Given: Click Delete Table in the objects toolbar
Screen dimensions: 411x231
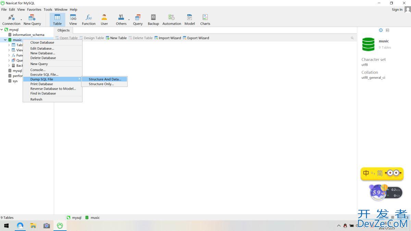Looking at the screenshot, I should click(x=140, y=38).
